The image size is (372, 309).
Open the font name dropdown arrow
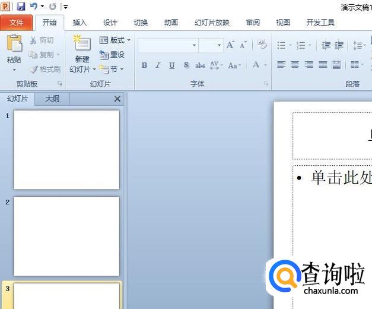[x=194, y=45]
